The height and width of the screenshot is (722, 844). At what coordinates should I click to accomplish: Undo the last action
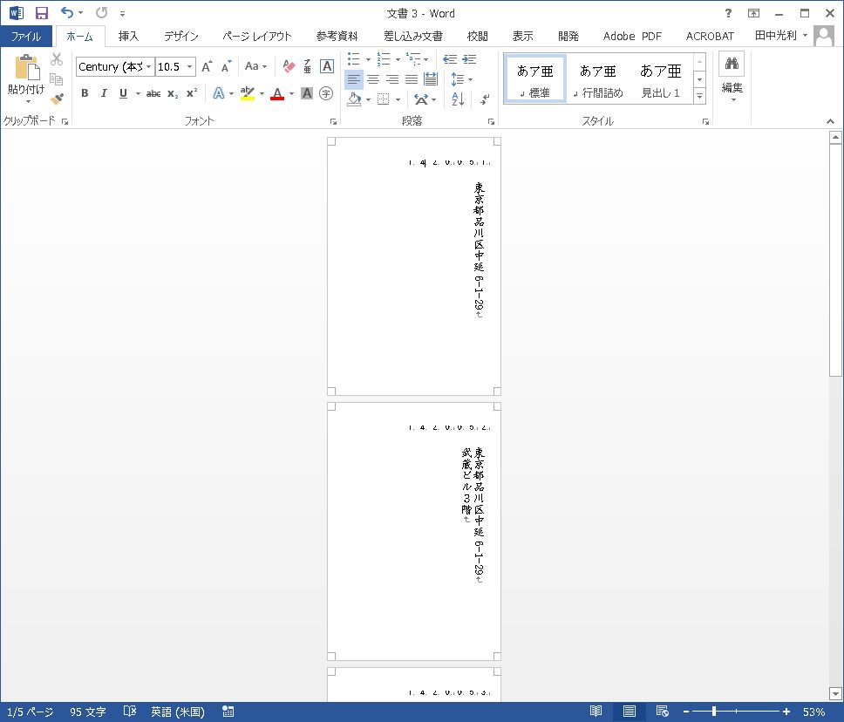[x=67, y=12]
